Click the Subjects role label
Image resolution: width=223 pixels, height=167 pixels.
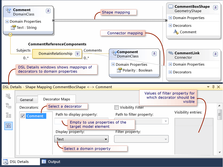23,50
